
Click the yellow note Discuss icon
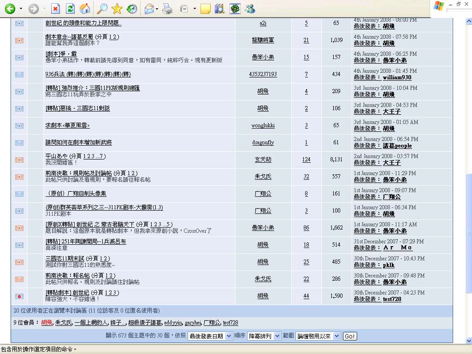(x=205, y=9)
